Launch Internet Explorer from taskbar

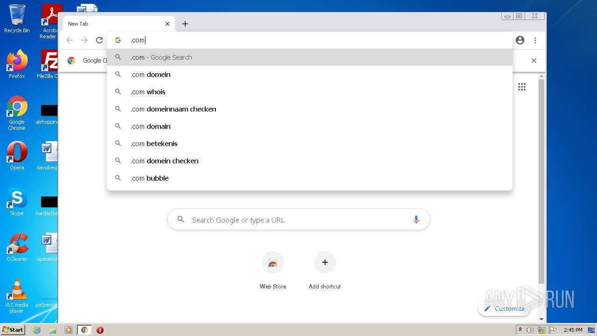click(x=37, y=330)
